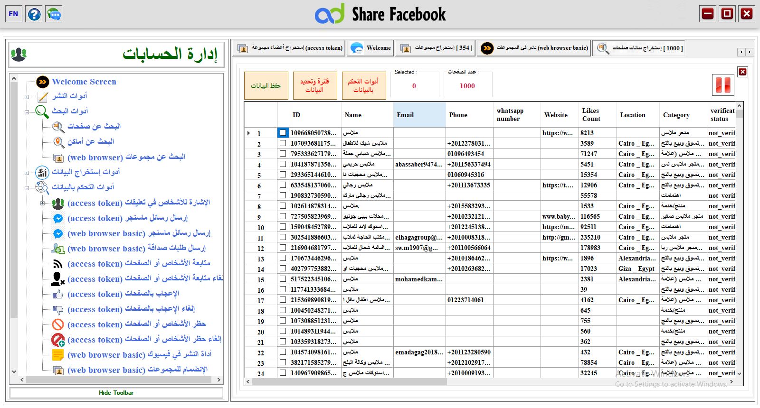The width and height of the screenshot is (760, 408).
Task: Select the إستخراج بيانات صفحات [ 1000 ] tab
Action: click(x=640, y=48)
